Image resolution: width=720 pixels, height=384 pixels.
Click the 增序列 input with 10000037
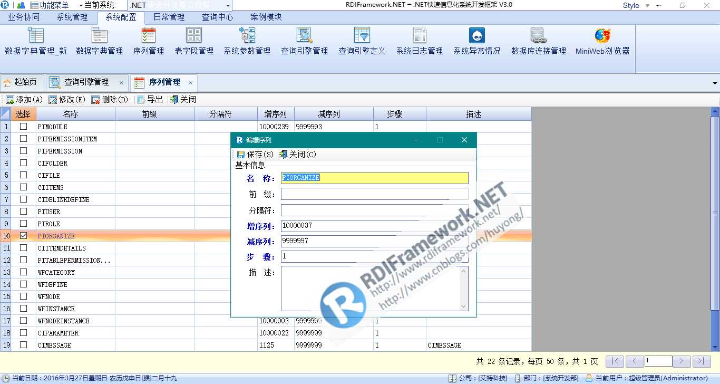pyautogui.click(x=374, y=225)
